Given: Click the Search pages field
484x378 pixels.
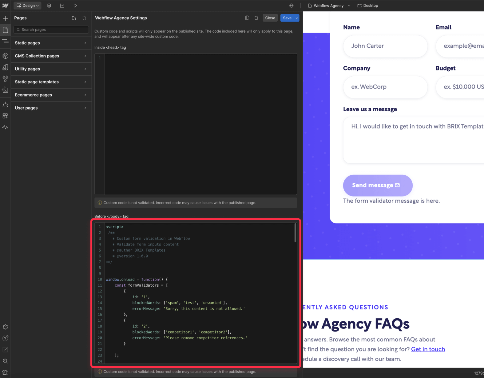Looking at the screenshot, I should pyautogui.click(x=51, y=30).
